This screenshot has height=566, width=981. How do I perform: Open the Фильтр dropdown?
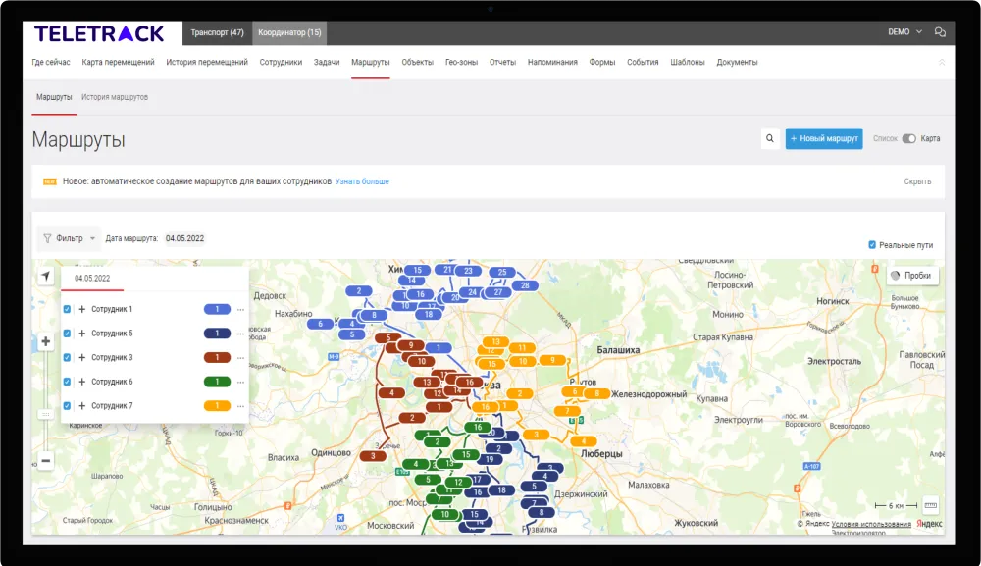pos(69,238)
